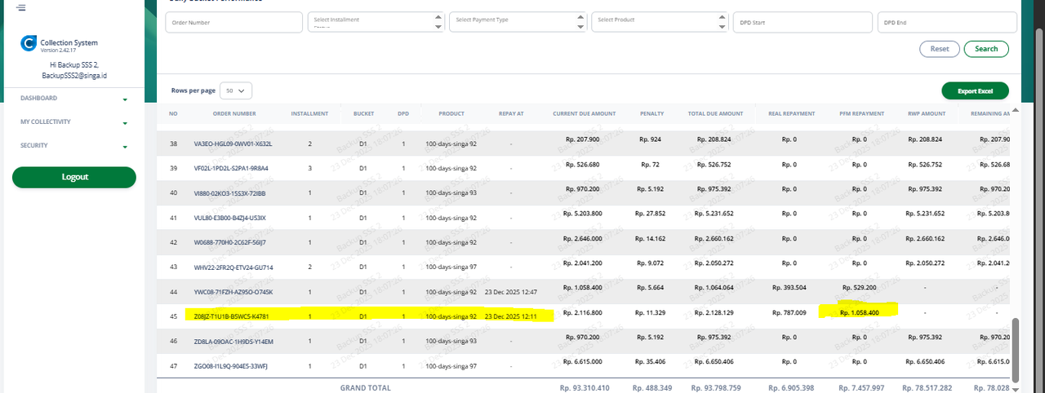Click PFM repayment value Rp. 1.058.400
Viewport: 1045px width, 393px height.
861,312
